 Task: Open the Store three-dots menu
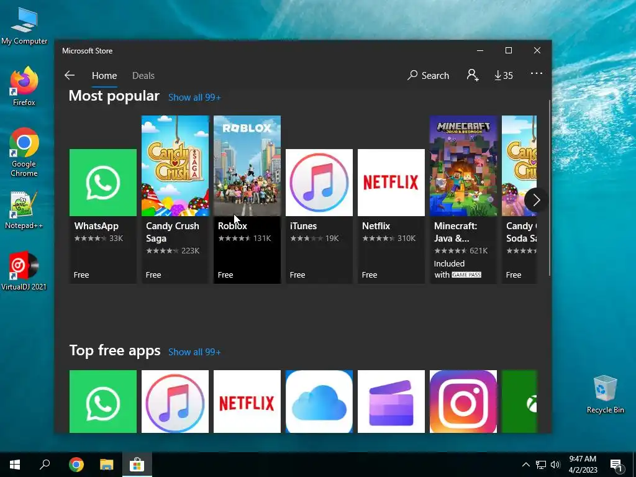coord(536,73)
